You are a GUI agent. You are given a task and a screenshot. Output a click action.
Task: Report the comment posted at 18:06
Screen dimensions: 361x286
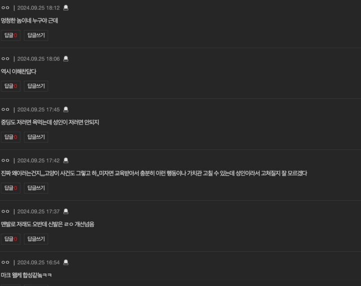coord(66,59)
